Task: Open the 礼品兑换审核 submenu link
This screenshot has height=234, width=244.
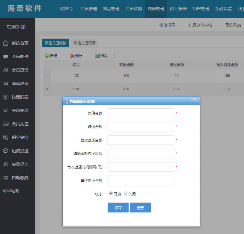Action: 200,25
